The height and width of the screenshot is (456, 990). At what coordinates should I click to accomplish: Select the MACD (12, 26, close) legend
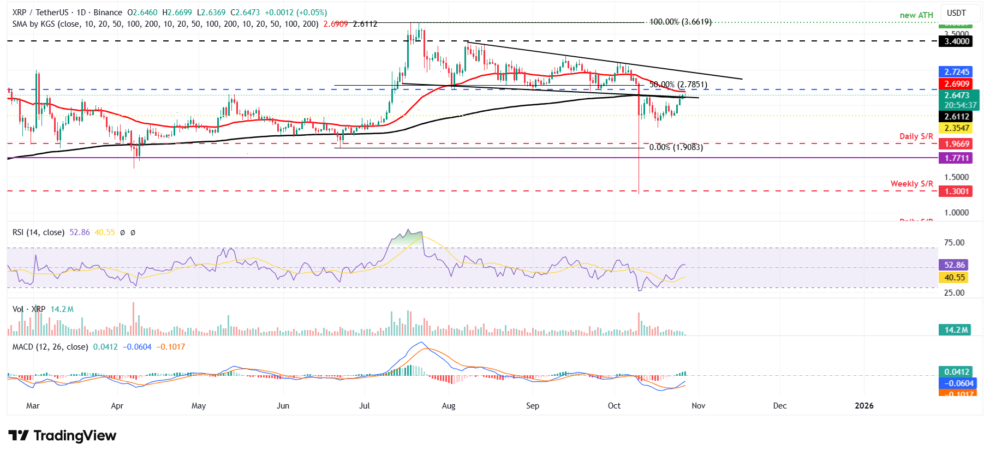point(50,347)
